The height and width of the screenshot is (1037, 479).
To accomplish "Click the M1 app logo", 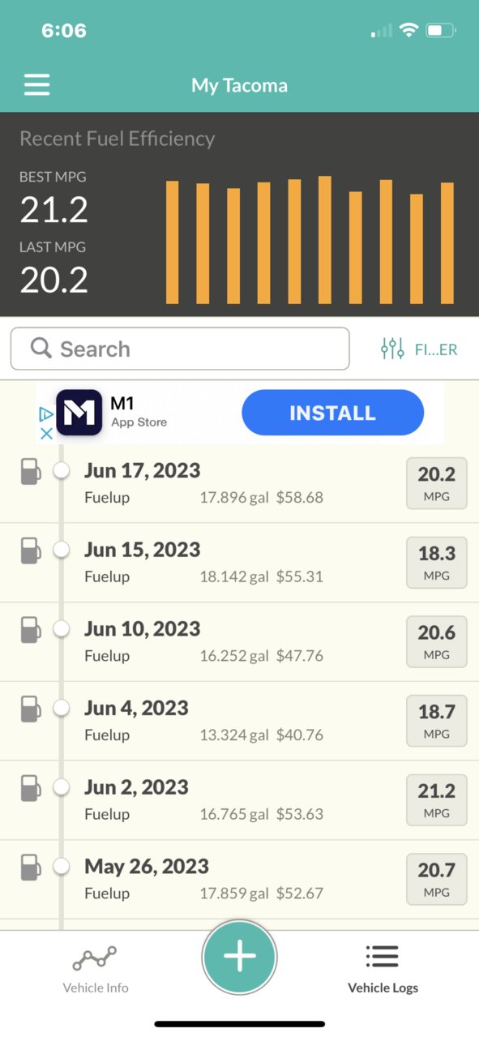I will pos(79,413).
